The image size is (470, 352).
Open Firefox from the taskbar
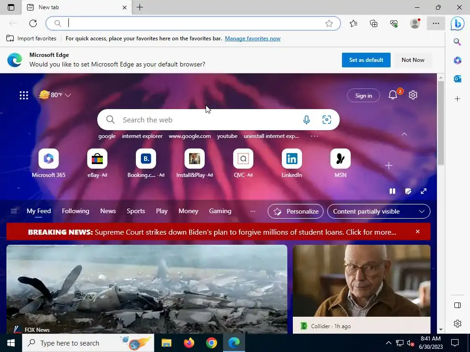point(189,343)
